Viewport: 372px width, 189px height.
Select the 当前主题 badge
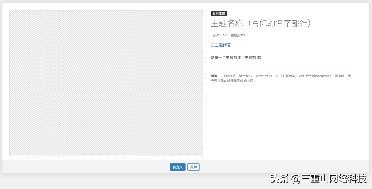[219, 13]
